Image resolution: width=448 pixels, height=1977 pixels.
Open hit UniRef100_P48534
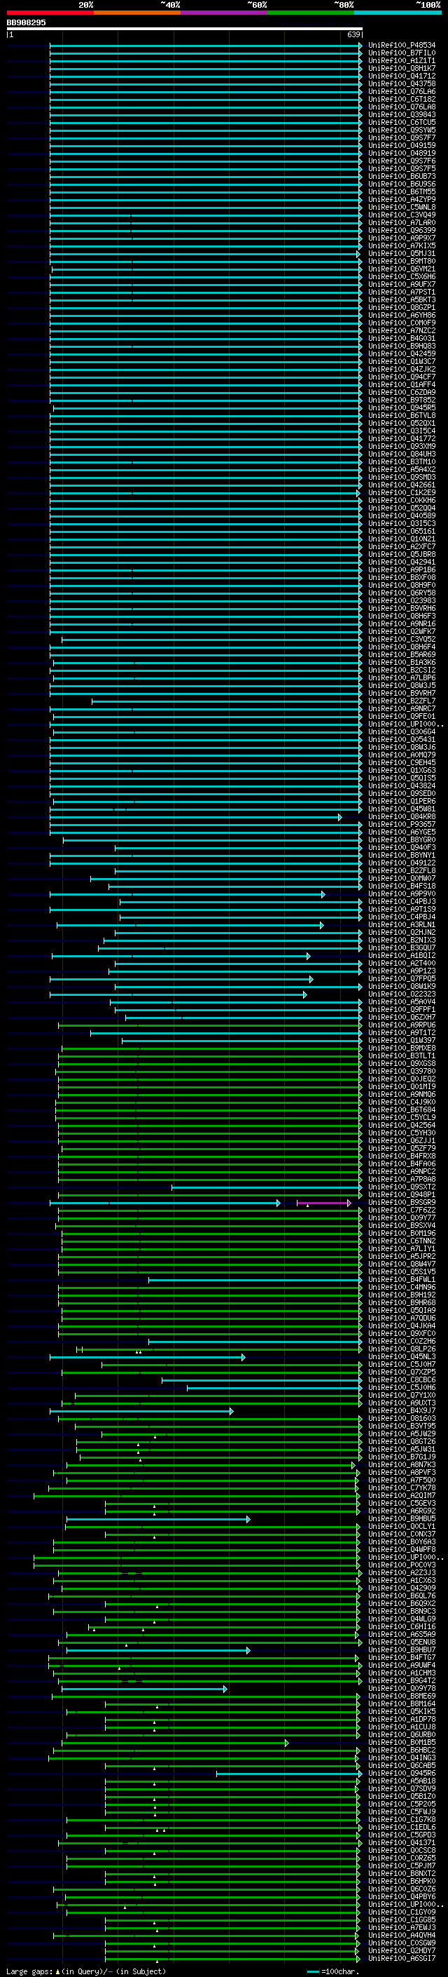point(402,46)
